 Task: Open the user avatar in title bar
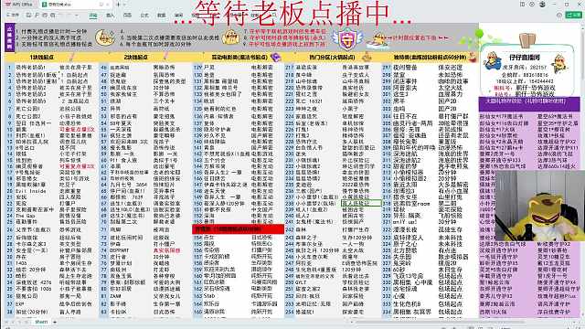542,4
